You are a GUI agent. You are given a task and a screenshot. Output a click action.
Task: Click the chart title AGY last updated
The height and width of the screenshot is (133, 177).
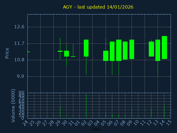pos(98,7)
